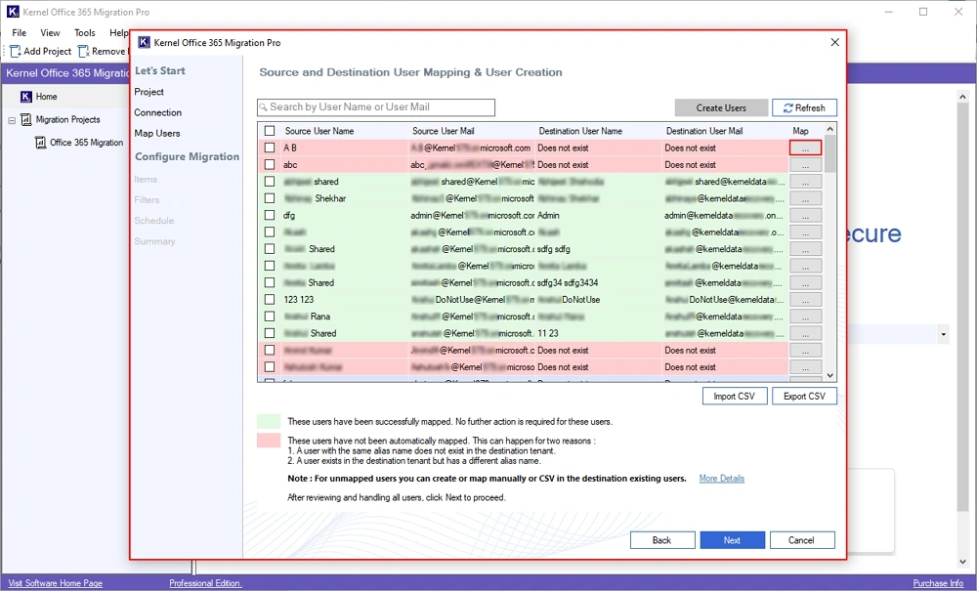The height and width of the screenshot is (591, 977).
Task: Check the checkbox for user abc
Action: pyautogui.click(x=269, y=164)
